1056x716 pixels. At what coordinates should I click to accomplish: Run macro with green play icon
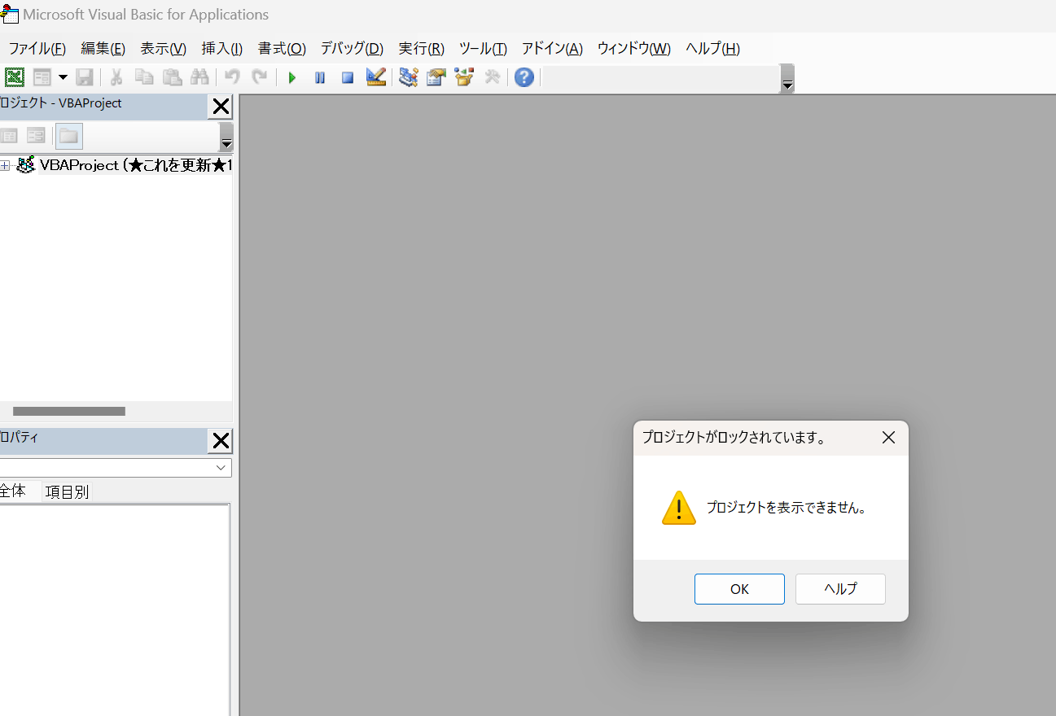pos(292,77)
